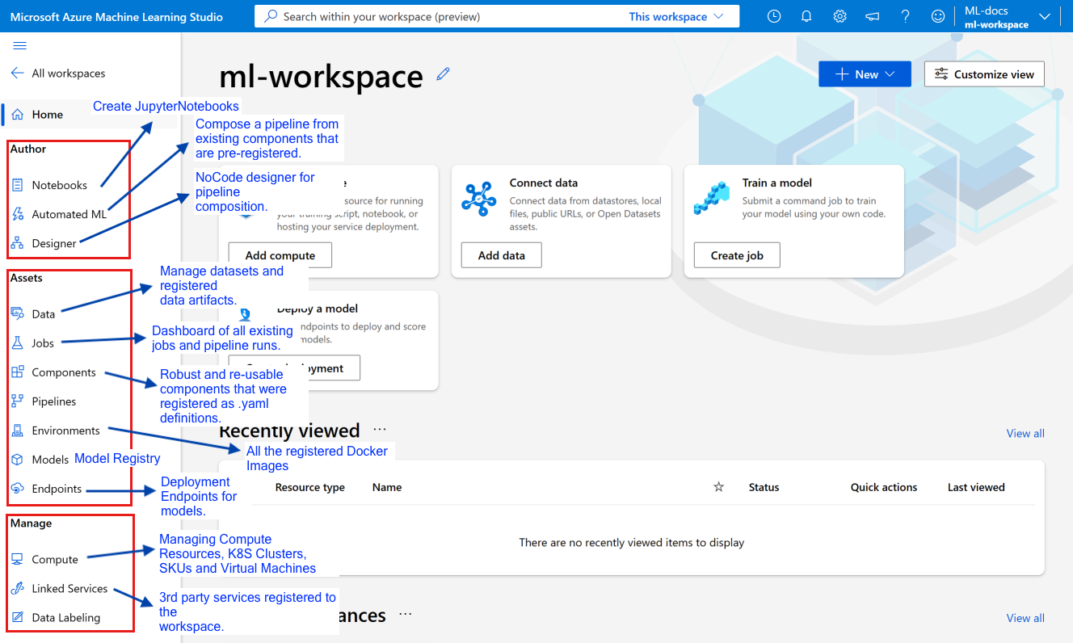Viewport: 1073px width, 643px height.
Task: Click the Components sidebar icon
Action: click(17, 372)
